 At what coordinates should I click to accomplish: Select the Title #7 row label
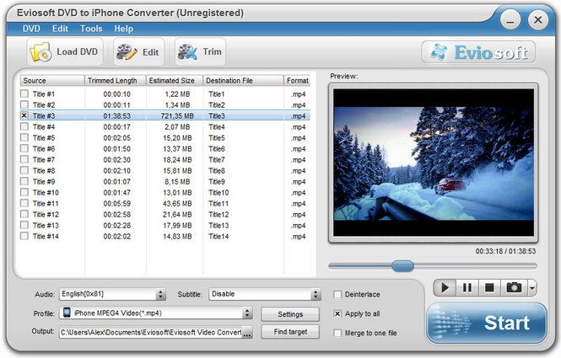pyautogui.click(x=44, y=160)
